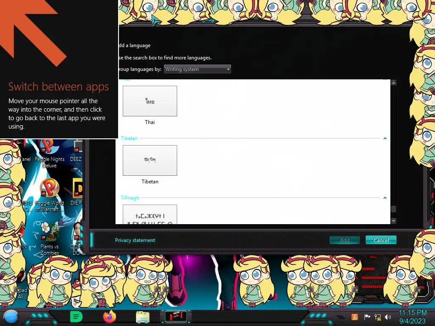Image resolution: width=435 pixels, height=326 pixels.
Task: Open the green chat app on the taskbar
Action: pyautogui.click(x=76, y=317)
